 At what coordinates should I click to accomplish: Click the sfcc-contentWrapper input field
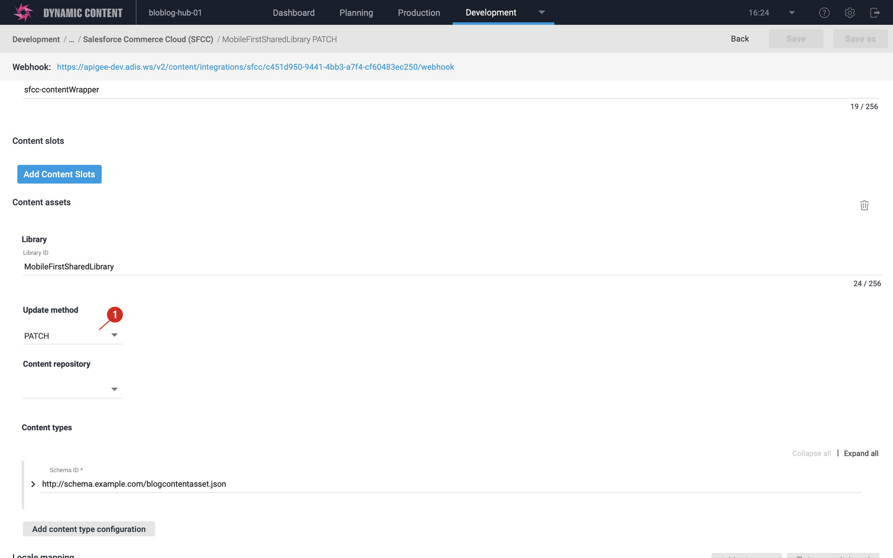point(451,90)
